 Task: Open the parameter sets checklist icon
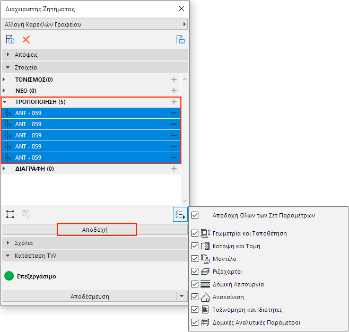(x=180, y=214)
